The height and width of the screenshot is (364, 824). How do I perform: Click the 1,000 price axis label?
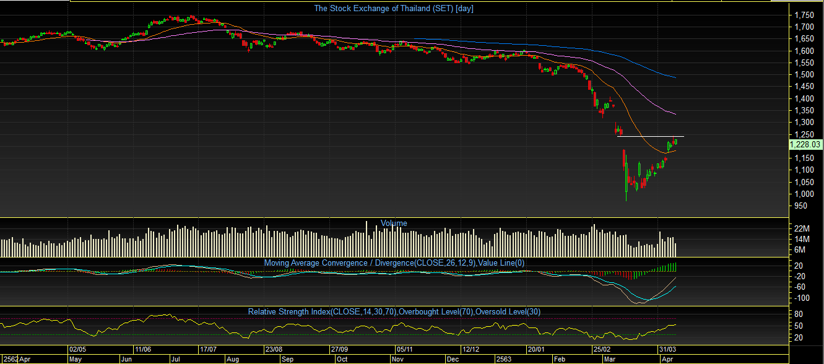[x=804, y=194]
